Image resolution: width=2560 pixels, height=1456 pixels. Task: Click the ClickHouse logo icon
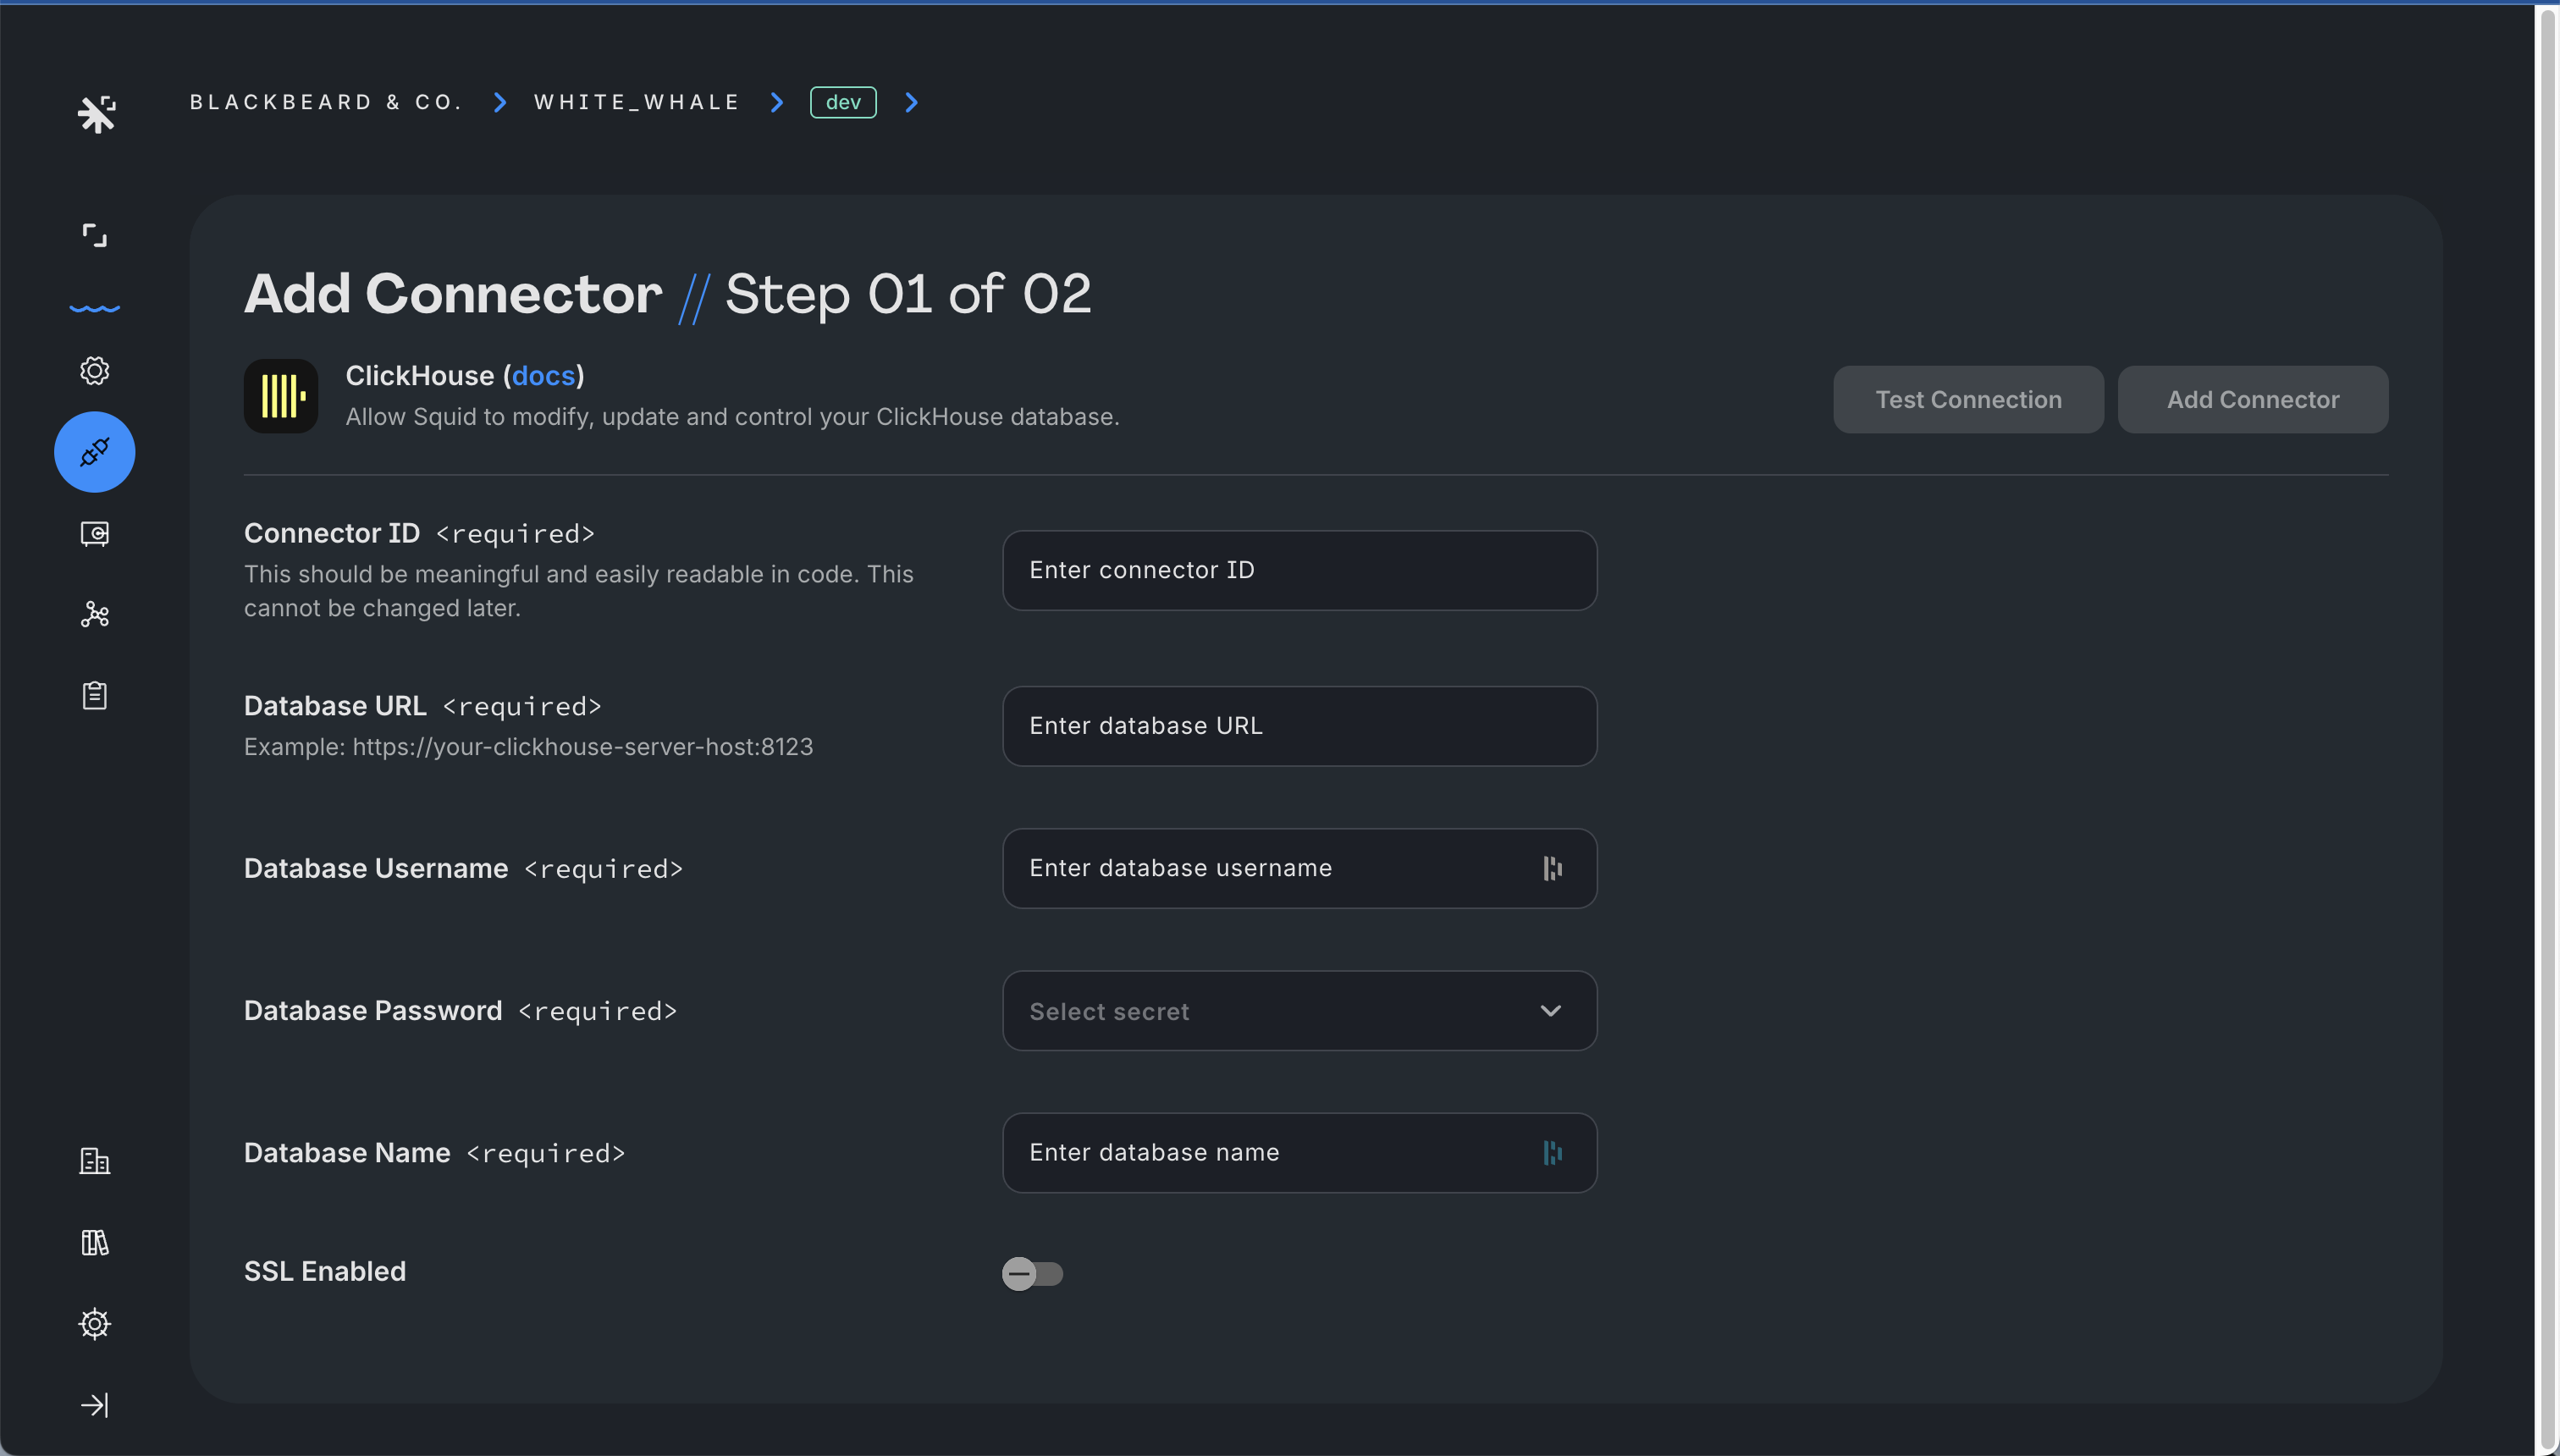click(x=281, y=396)
